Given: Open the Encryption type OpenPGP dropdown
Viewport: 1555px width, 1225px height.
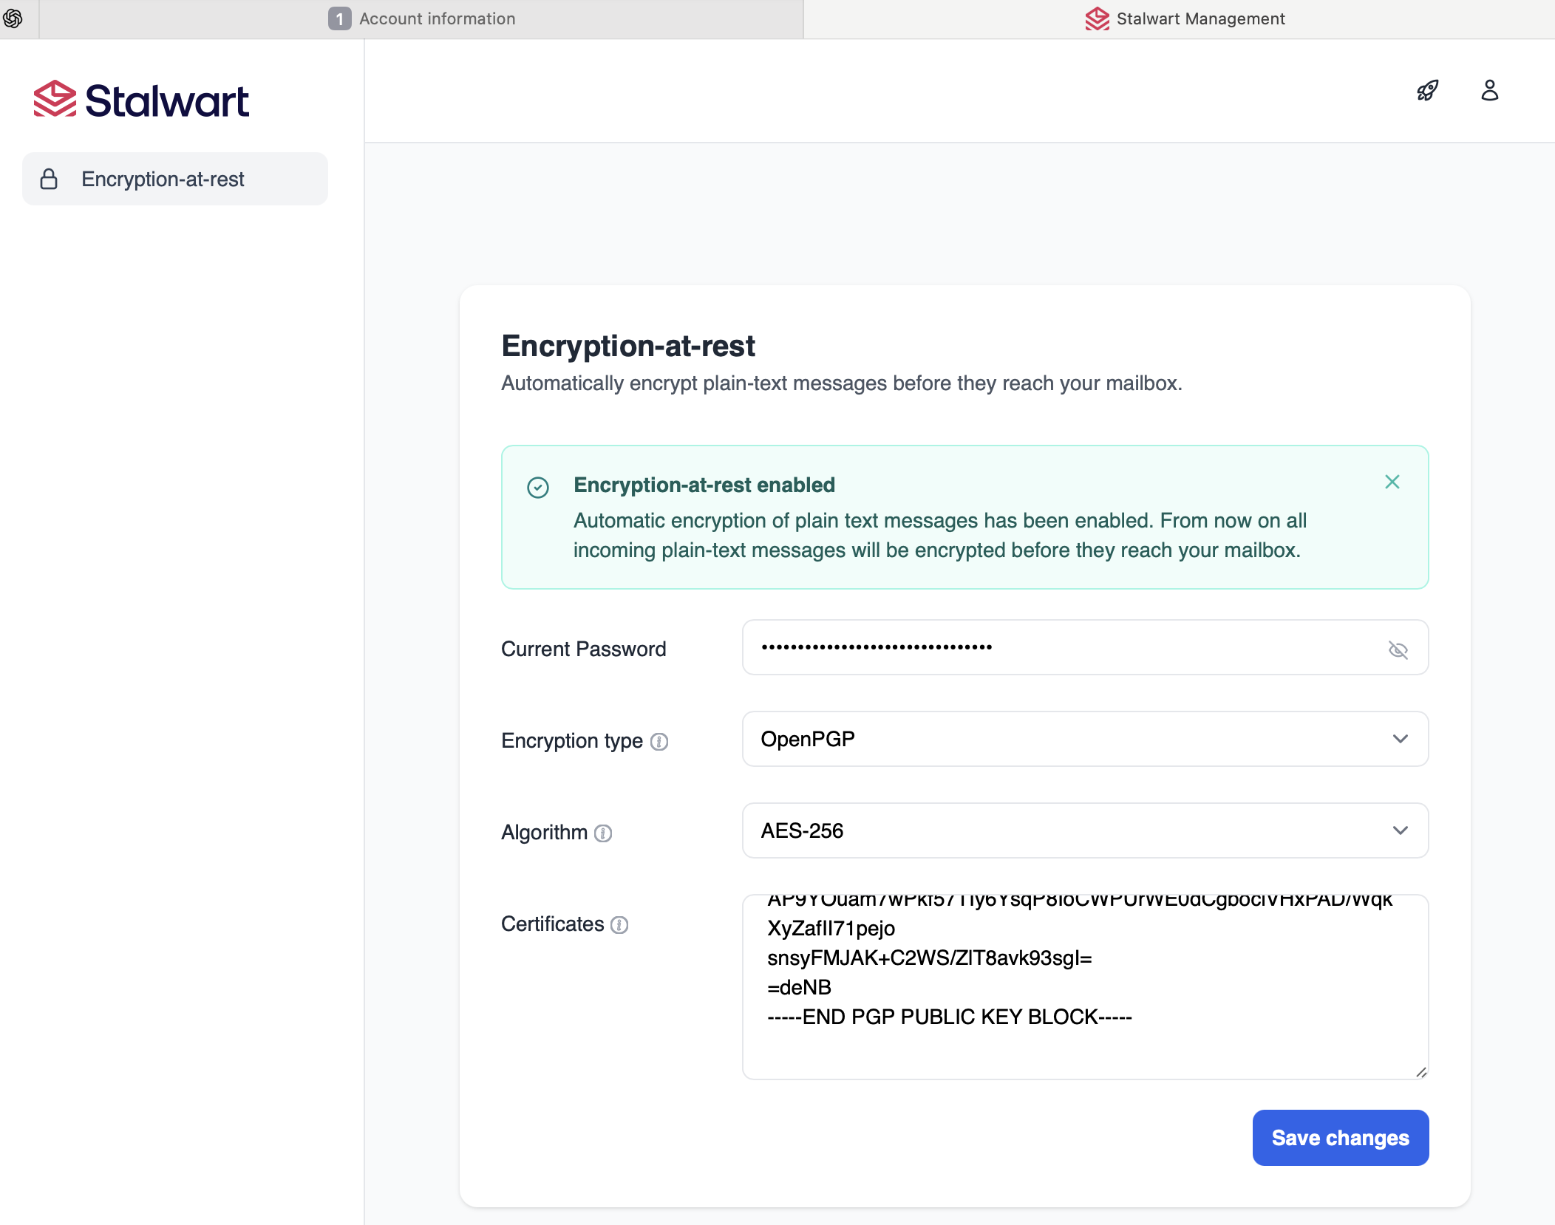Looking at the screenshot, I should point(1085,739).
